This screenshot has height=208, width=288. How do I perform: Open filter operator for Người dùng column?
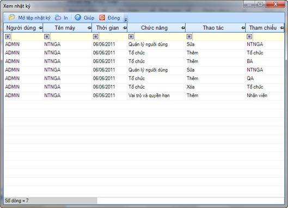[x=8, y=36]
